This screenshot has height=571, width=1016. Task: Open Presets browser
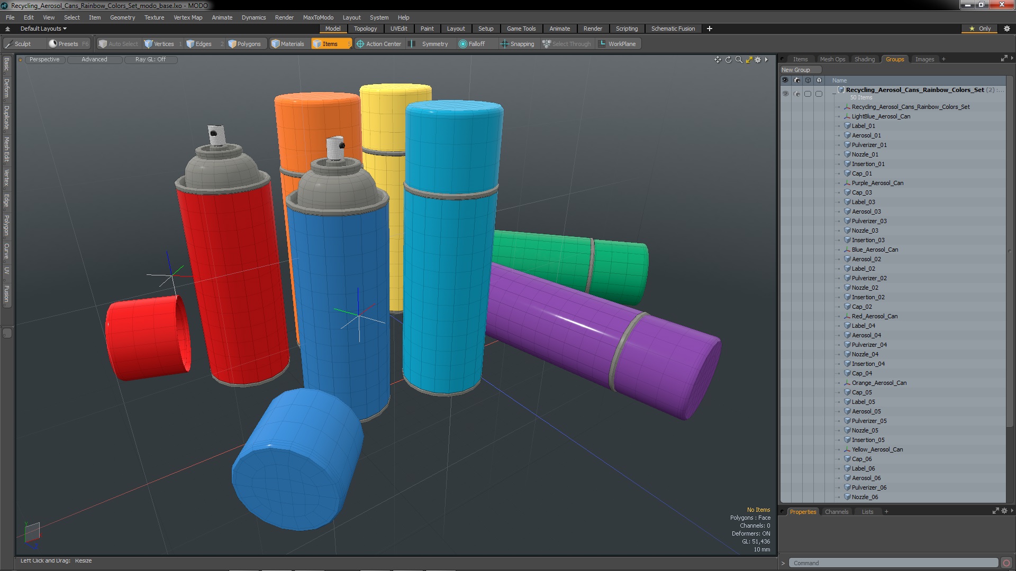tap(68, 44)
